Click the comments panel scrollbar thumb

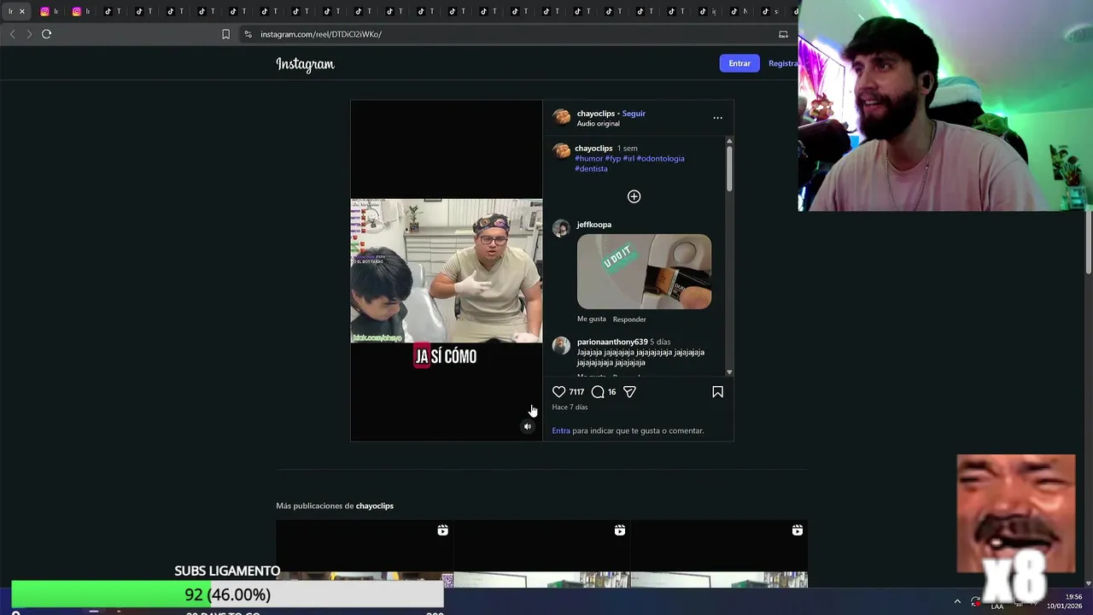coord(729,168)
